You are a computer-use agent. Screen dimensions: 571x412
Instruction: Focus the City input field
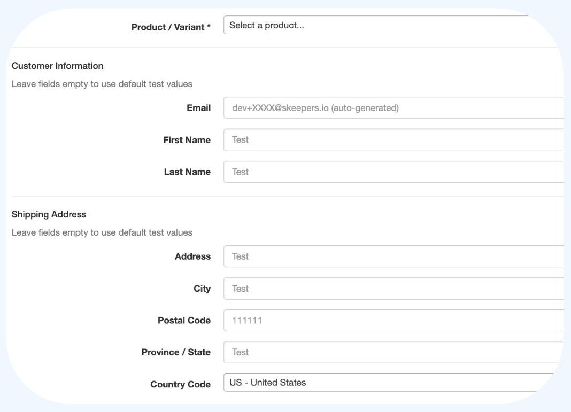point(393,289)
